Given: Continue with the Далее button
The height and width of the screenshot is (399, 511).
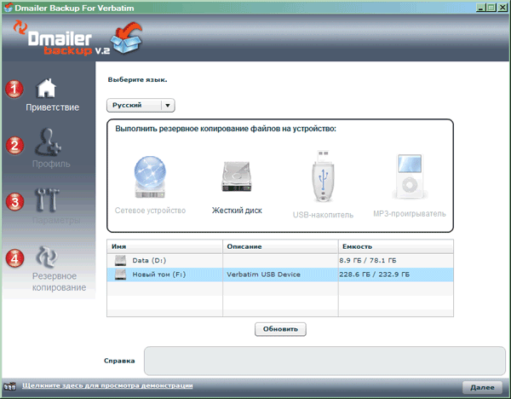Looking at the screenshot, I should point(482,387).
